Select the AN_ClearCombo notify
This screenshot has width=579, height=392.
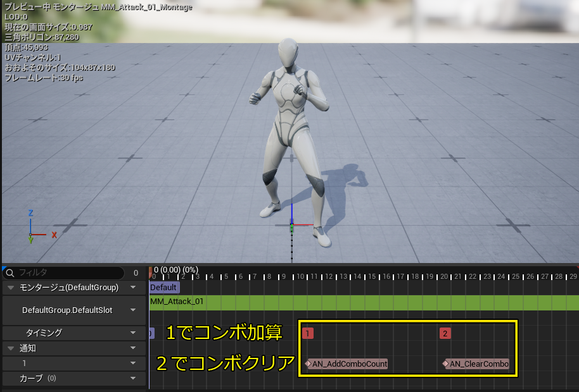coord(476,364)
